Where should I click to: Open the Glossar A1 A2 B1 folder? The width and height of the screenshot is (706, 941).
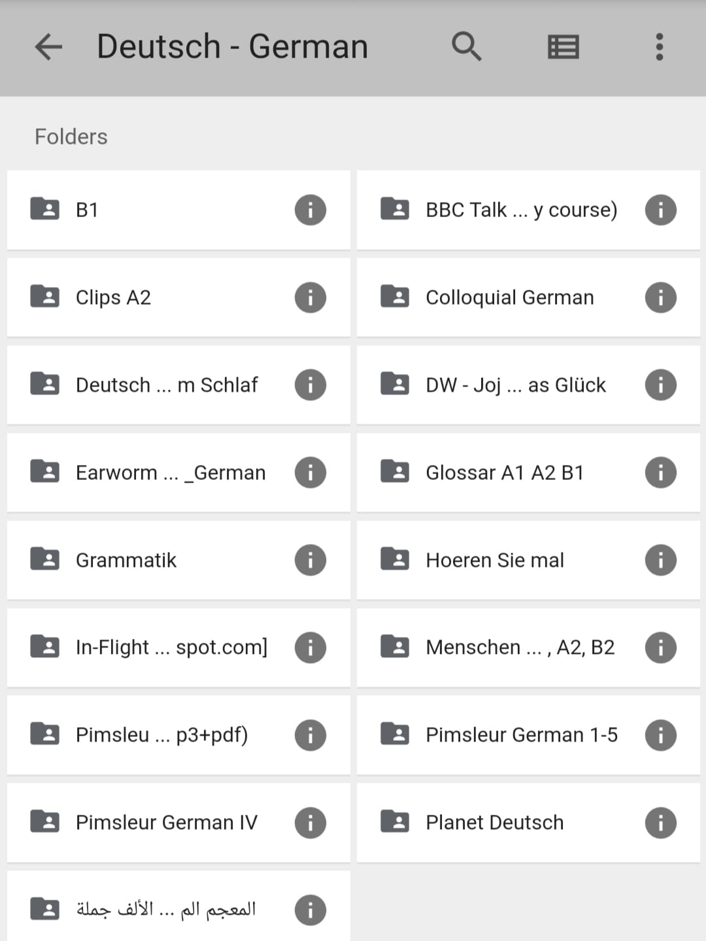pyautogui.click(x=528, y=472)
